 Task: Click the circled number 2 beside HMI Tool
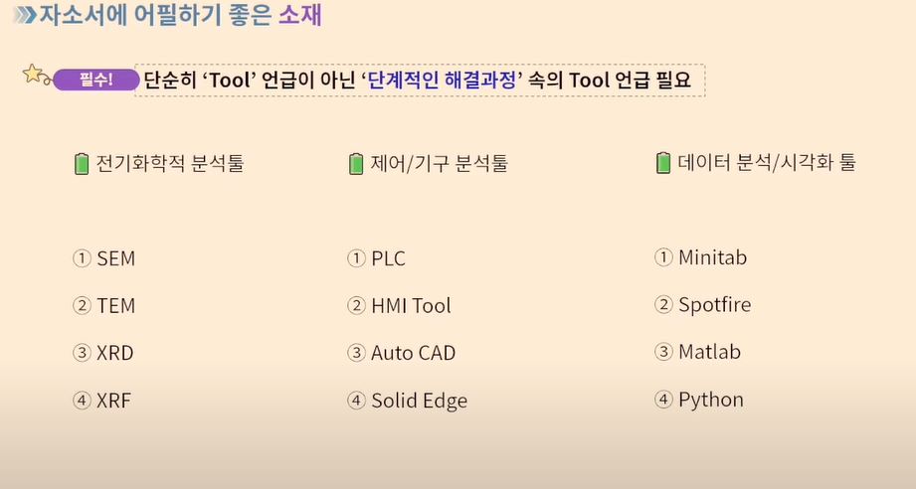(356, 306)
